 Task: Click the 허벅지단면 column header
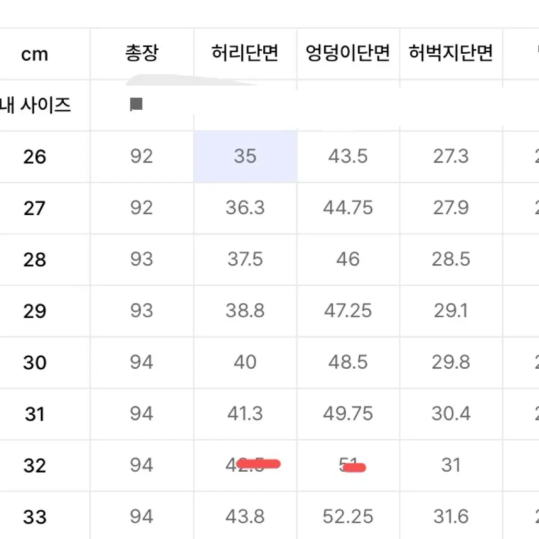point(451,54)
